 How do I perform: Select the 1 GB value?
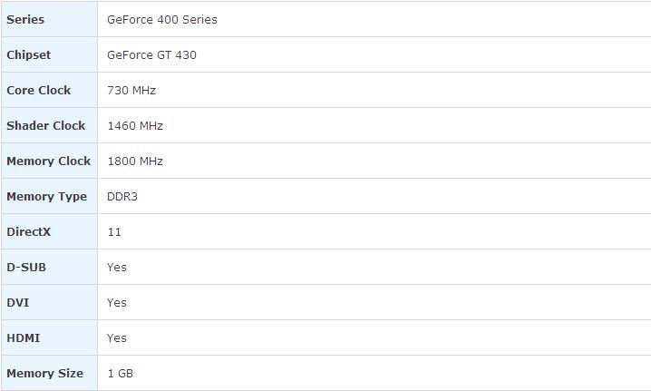tap(121, 373)
